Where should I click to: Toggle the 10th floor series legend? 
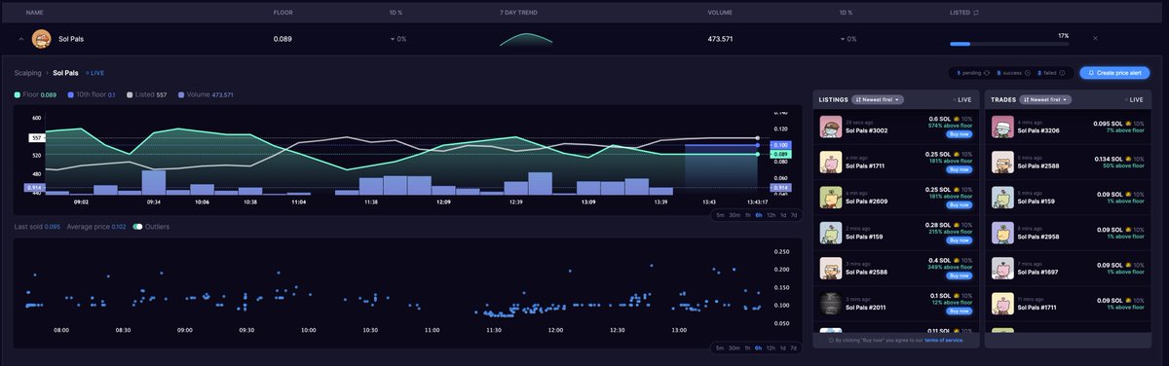pos(91,94)
